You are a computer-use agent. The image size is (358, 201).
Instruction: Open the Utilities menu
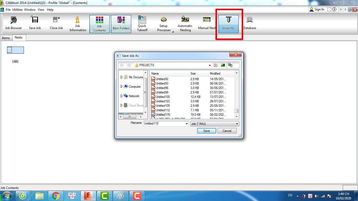point(18,10)
